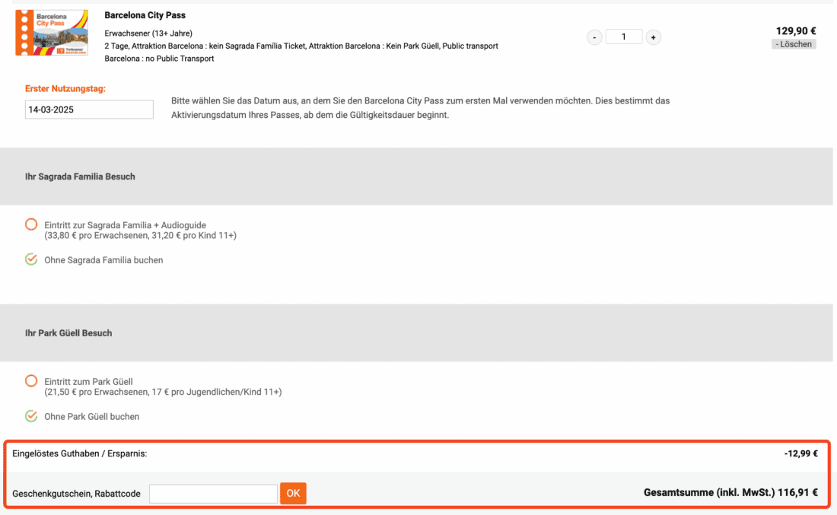The width and height of the screenshot is (837, 515).
Task: Click the Eingelöstes Guthaben / Ersparnis label
Action: (x=79, y=453)
